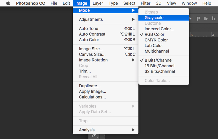Convert image to Grayscale mode

click(x=164, y=18)
